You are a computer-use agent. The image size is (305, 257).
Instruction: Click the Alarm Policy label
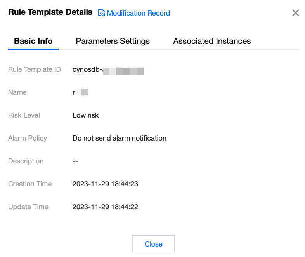click(x=28, y=138)
